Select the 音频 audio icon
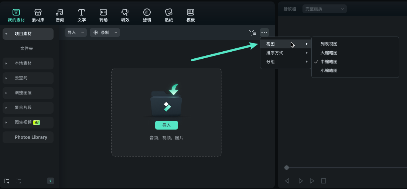The width and height of the screenshot is (407, 189). [60, 15]
